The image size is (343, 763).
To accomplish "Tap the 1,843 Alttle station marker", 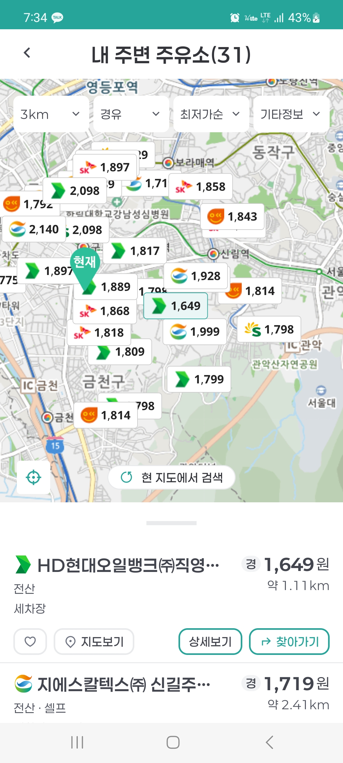I will click(232, 217).
